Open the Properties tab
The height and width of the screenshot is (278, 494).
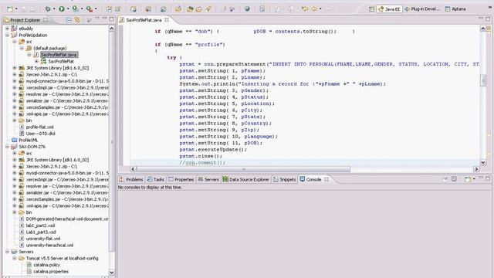tap(181, 179)
